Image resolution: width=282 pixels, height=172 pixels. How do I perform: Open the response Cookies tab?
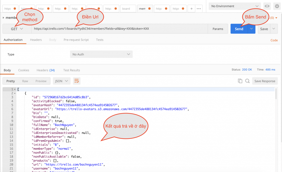tap(24, 70)
